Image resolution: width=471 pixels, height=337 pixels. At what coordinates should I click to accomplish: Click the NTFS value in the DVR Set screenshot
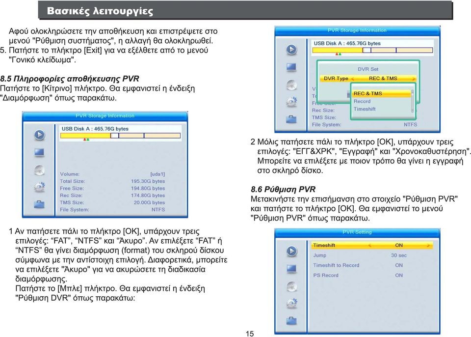point(410,125)
